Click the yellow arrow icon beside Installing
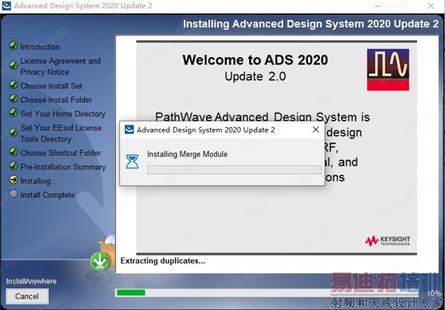 coord(13,180)
